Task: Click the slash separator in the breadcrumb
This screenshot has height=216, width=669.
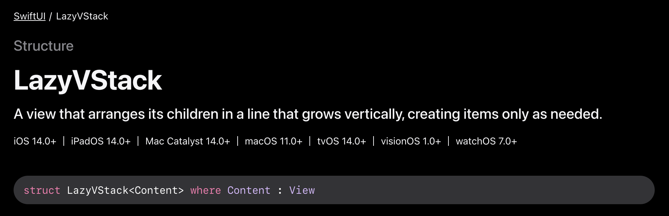Action: [51, 16]
